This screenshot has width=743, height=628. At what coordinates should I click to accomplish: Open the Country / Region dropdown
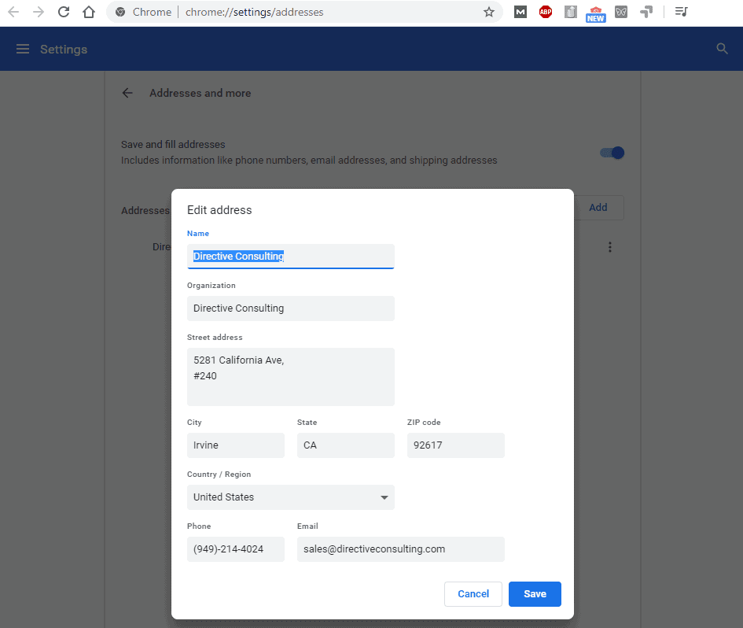(290, 497)
